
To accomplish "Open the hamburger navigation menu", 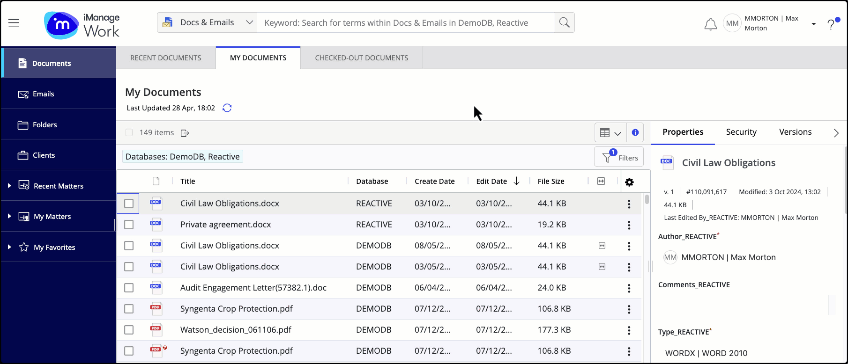I will [14, 23].
